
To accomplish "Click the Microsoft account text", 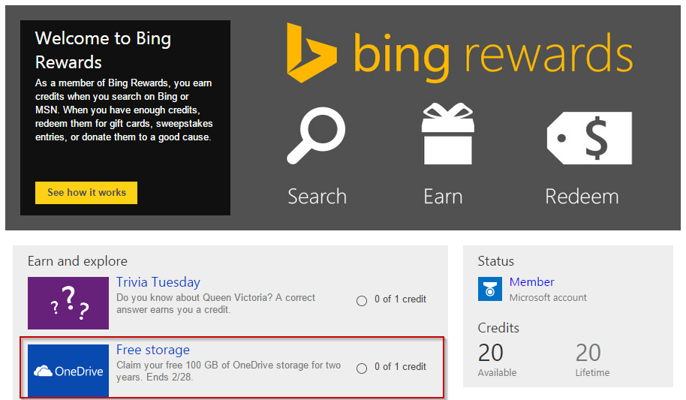I will (x=548, y=298).
